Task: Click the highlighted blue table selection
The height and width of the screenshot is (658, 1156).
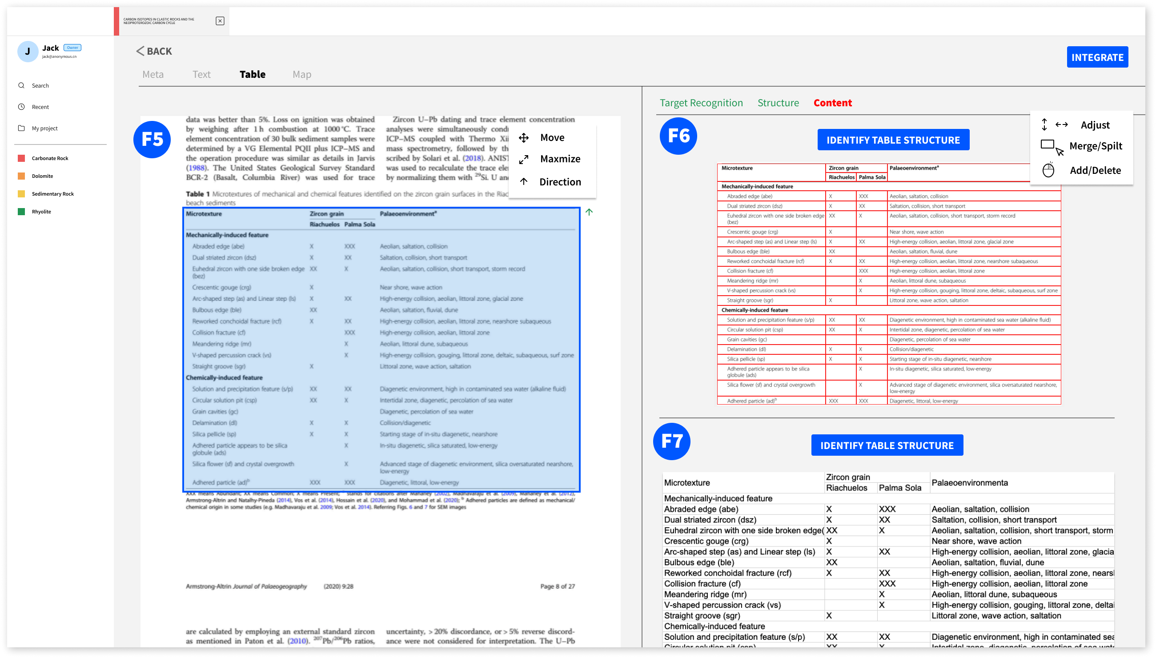Action: (x=381, y=349)
